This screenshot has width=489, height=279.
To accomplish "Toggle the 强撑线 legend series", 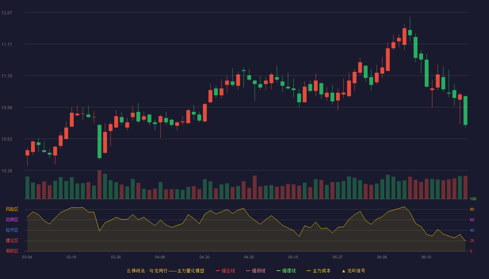I will pyautogui.click(x=286, y=271).
